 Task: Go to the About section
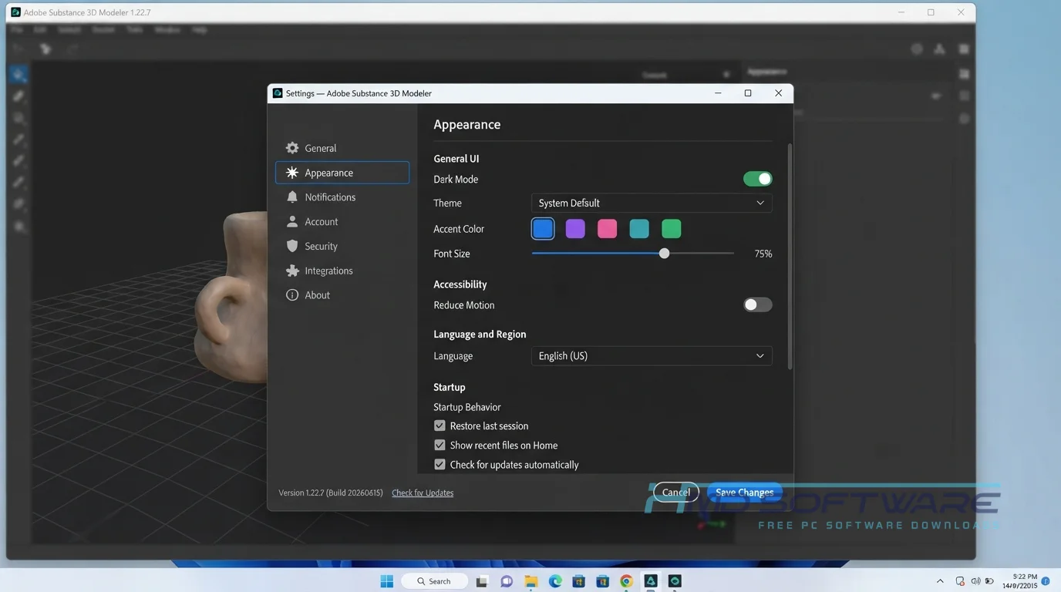tap(342, 295)
